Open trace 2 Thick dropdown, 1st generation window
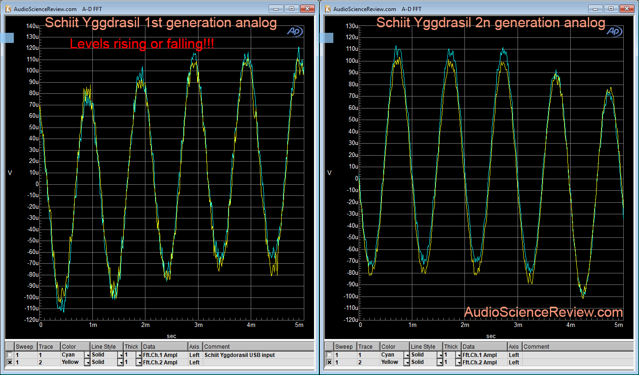The width and height of the screenshot is (639, 375). pyautogui.click(x=139, y=363)
